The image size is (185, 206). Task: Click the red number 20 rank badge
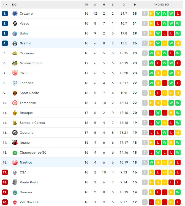[x=5, y=202]
